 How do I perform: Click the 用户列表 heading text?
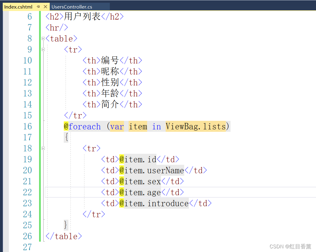[82, 16]
